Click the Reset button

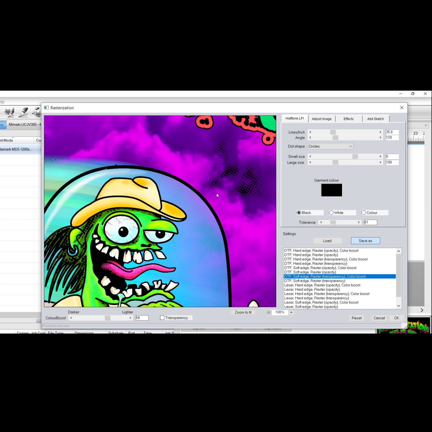click(x=357, y=318)
